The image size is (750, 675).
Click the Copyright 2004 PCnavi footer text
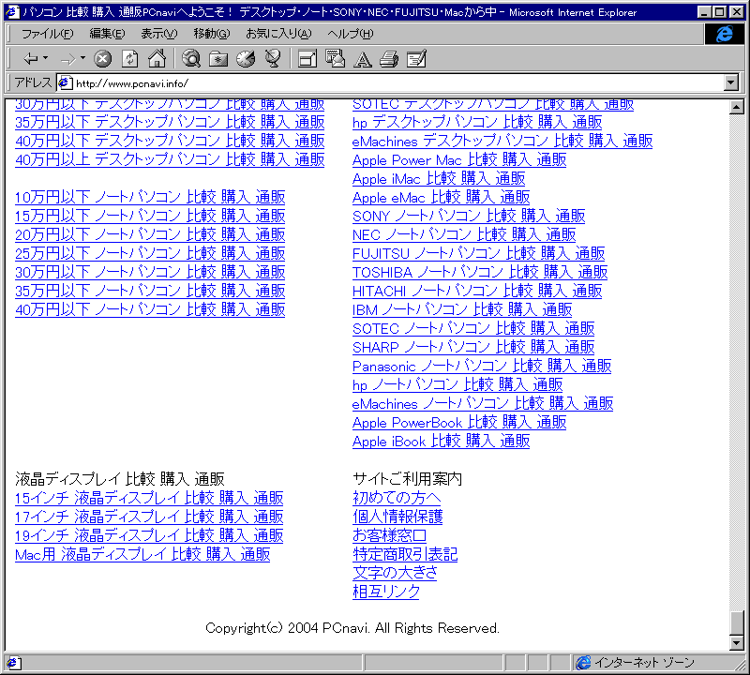[x=352, y=628]
